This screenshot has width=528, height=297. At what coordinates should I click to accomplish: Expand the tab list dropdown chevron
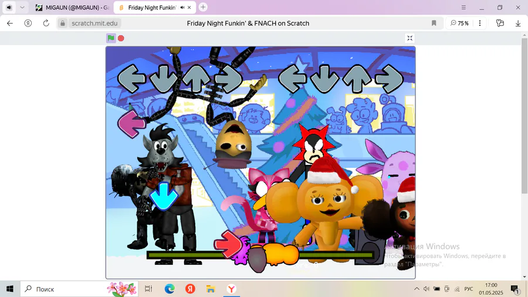tap(22, 7)
